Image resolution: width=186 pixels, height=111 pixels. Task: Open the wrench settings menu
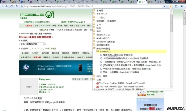[182, 6]
